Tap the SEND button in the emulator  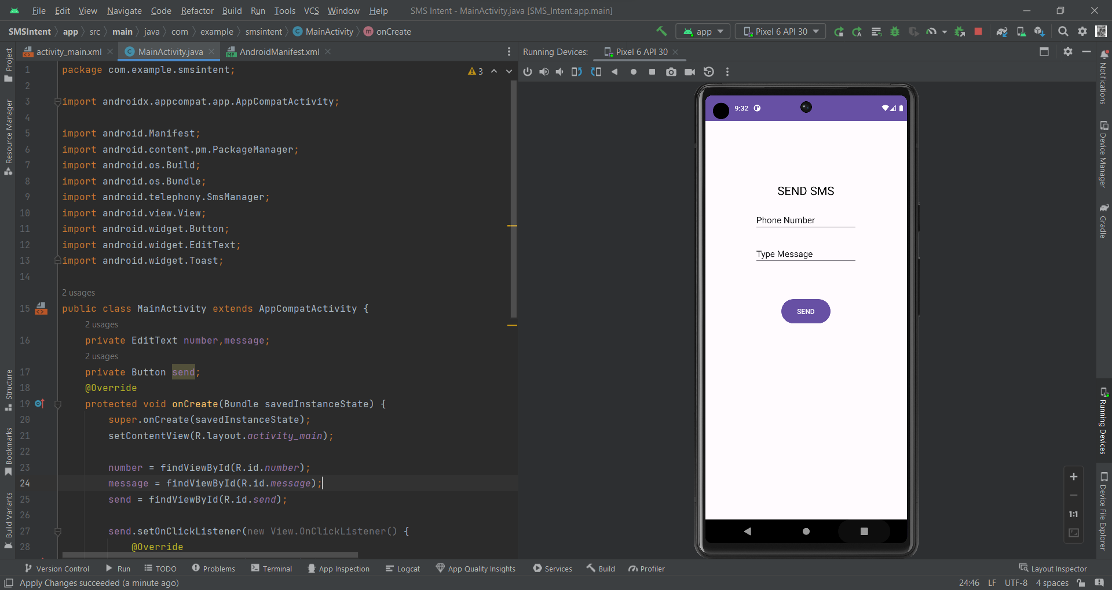806,311
